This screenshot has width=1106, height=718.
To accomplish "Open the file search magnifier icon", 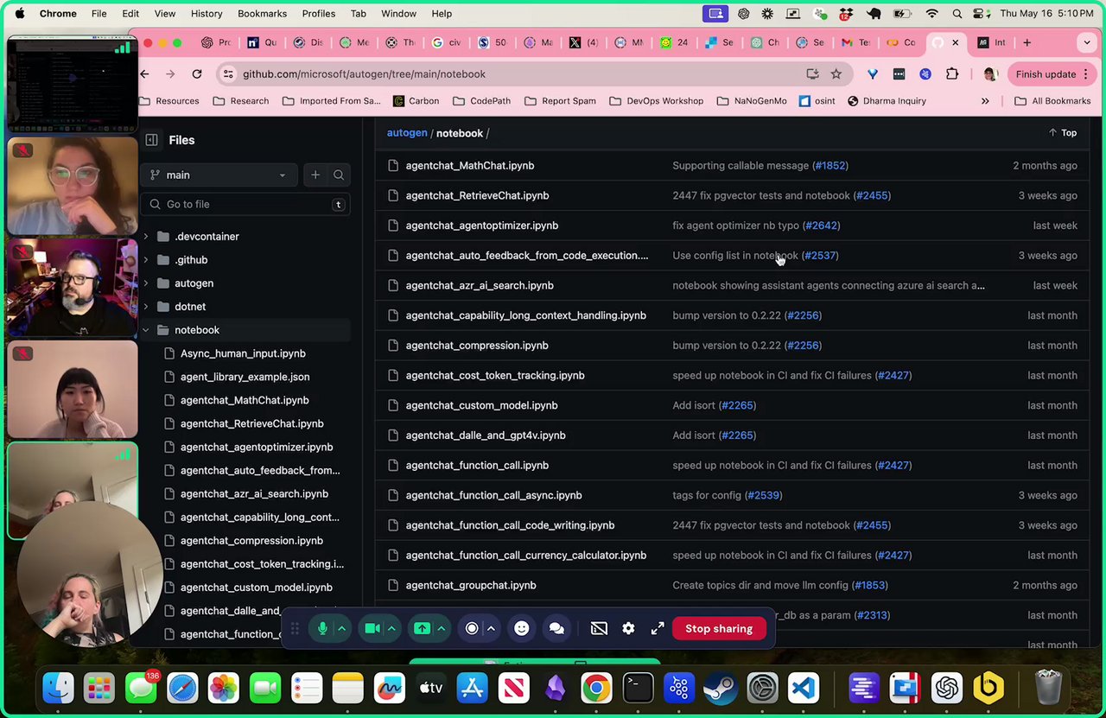I will tap(339, 175).
